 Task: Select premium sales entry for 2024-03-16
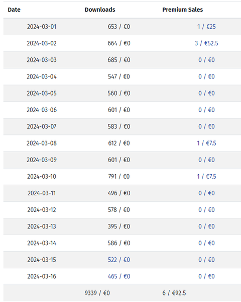[x=206, y=276]
